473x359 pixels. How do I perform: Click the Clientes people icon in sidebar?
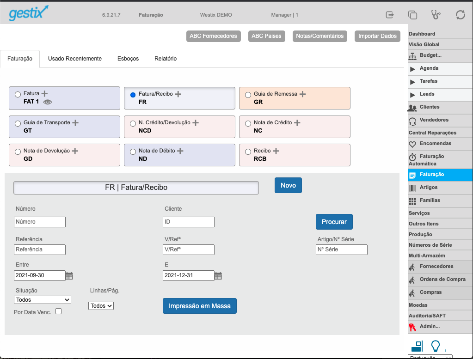(412, 108)
